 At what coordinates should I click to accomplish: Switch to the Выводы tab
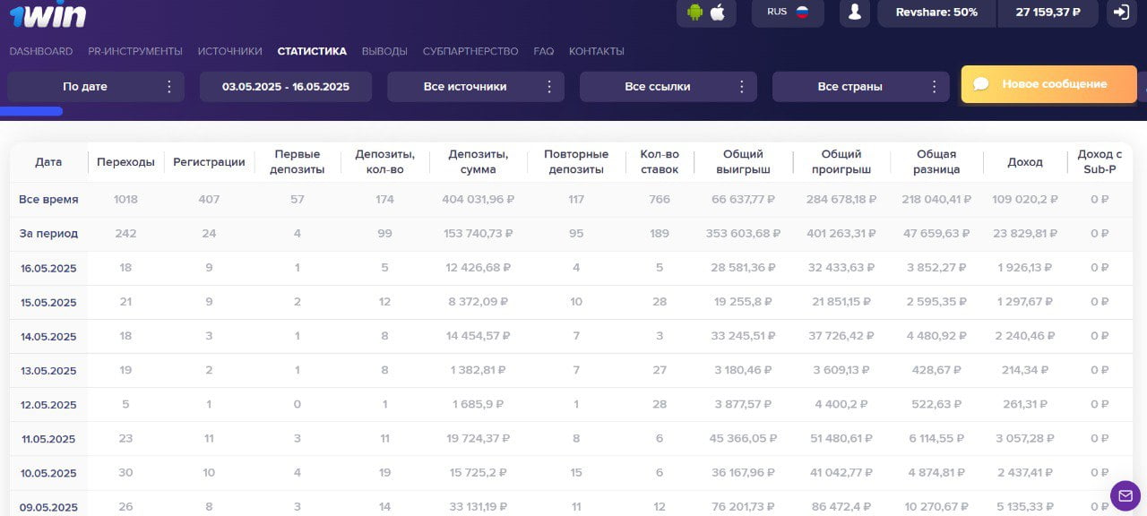384,51
